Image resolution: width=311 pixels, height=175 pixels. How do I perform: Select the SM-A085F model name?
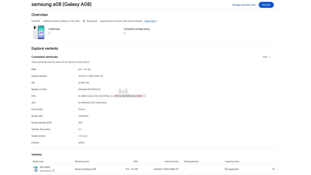pyautogui.click(x=45, y=167)
